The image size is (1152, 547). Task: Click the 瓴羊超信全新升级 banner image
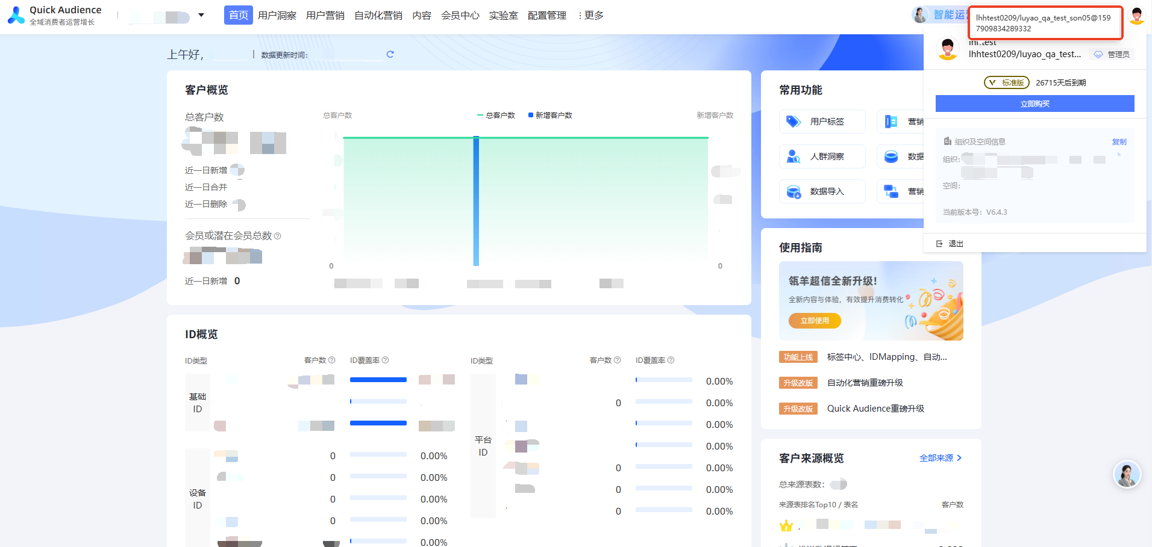pyautogui.click(x=871, y=301)
